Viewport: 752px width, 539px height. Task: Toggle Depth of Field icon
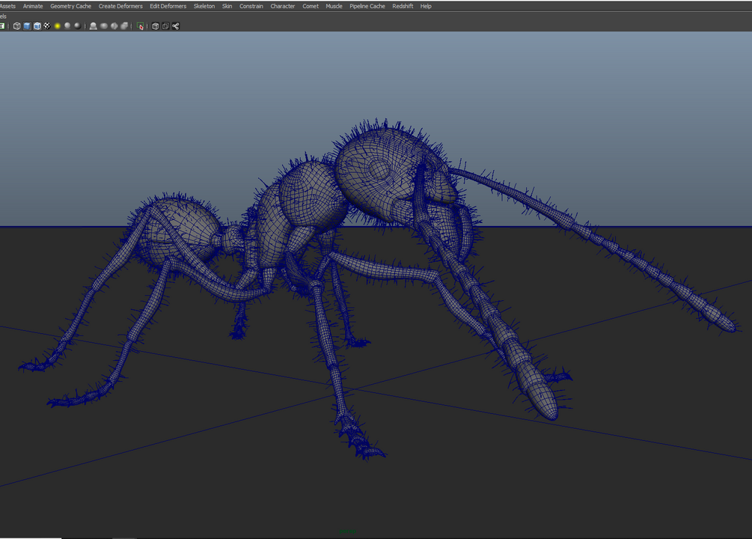point(124,26)
